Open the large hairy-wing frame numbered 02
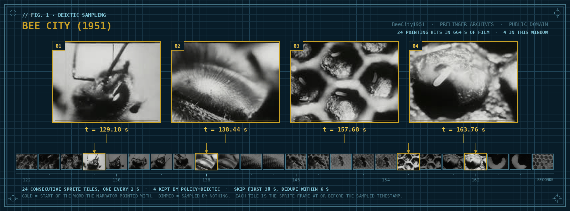Viewport: 570px width, 211px height. click(x=226, y=82)
